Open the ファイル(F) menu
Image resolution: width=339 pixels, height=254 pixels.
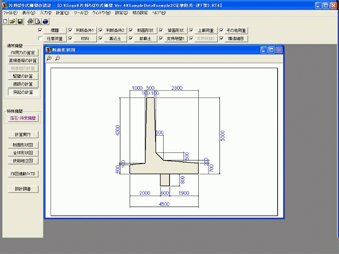(10, 13)
